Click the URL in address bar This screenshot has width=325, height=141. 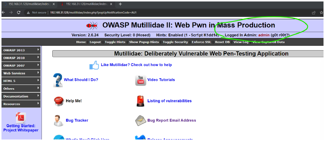point(93,13)
